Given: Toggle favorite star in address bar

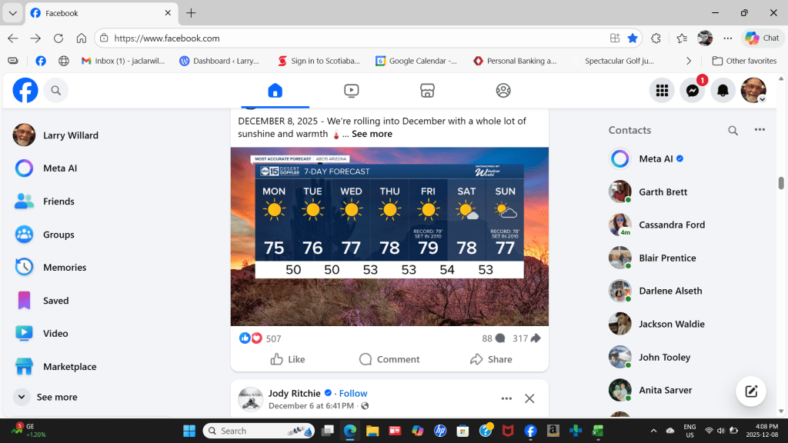Looking at the screenshot, I should click(632, 38).
